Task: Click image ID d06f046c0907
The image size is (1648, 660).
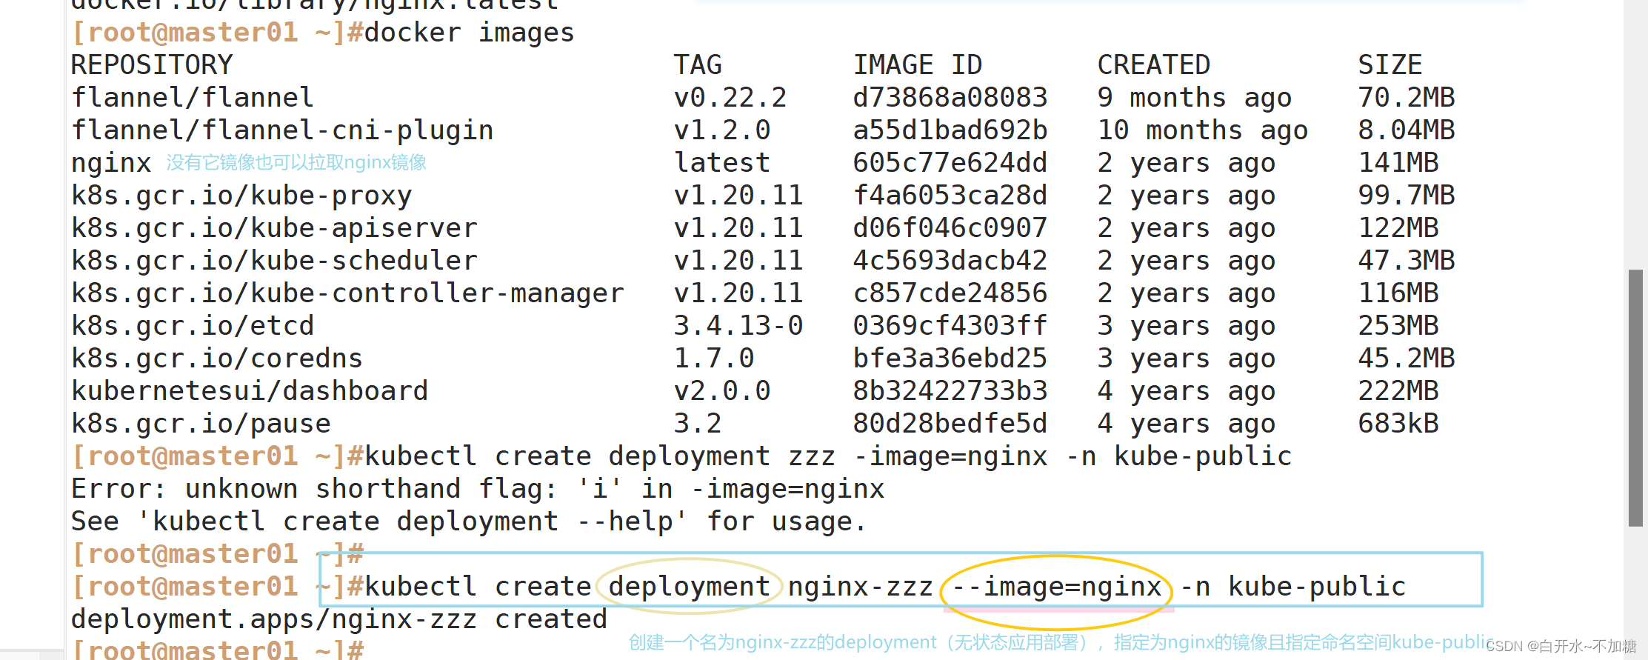Action: (950, 228)
